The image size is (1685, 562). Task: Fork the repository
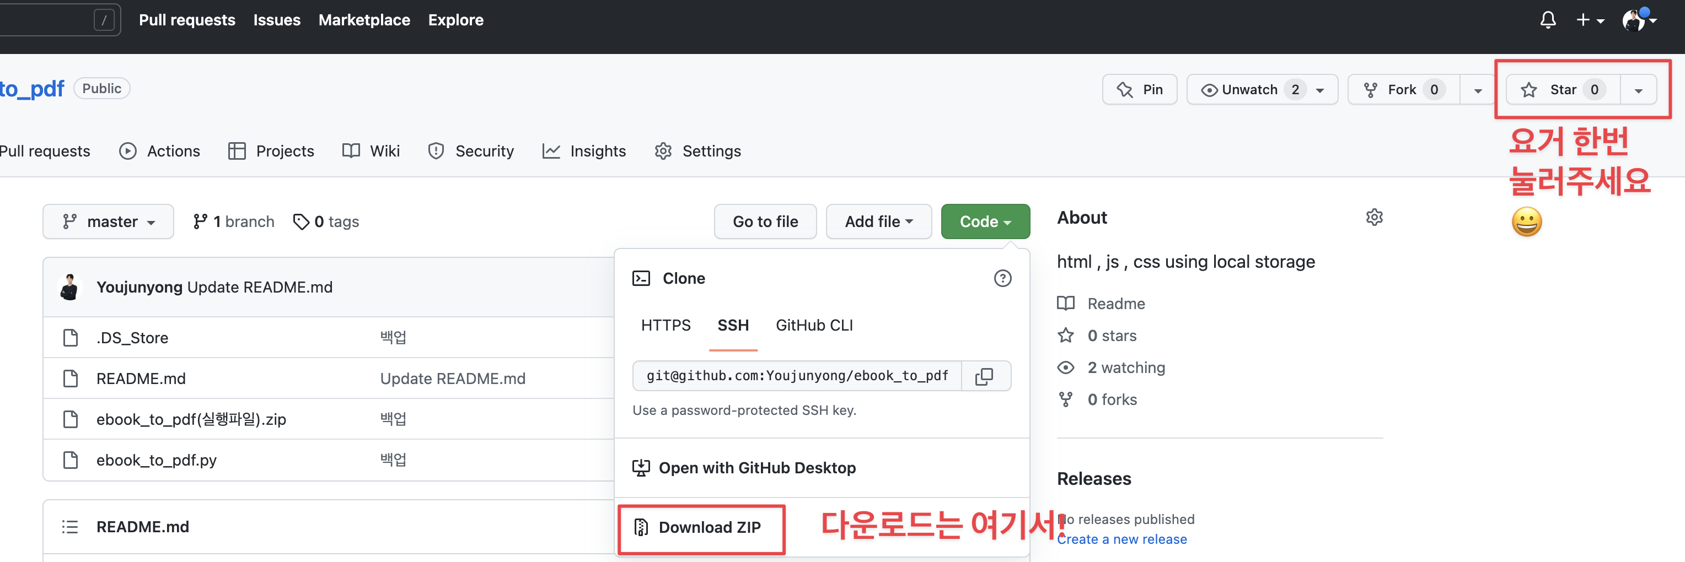[1404, 89]
